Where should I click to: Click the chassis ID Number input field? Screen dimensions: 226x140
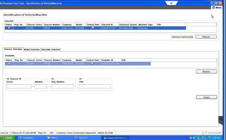pos(41,86)
